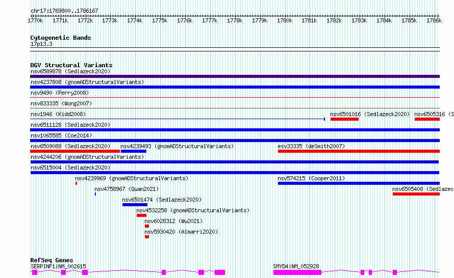The width and height of the screenshot is (454, 278).
Task: Select the nsv4237808 gnomAD blue variant bar
Action: click(235, 87)
